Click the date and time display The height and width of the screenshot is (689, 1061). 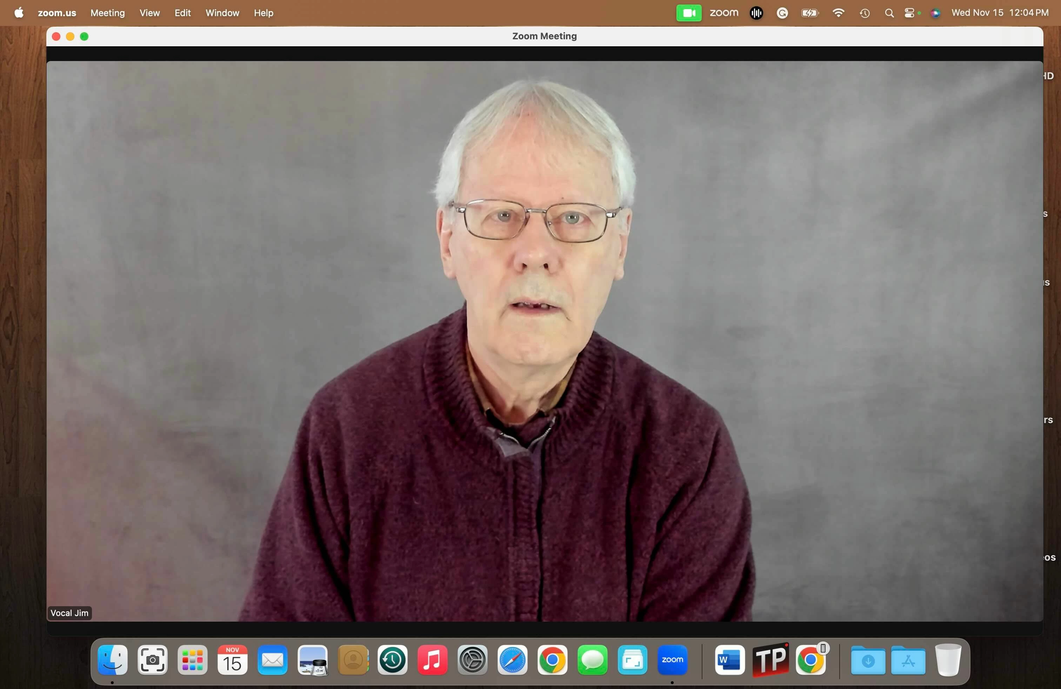coord(1000,13)
